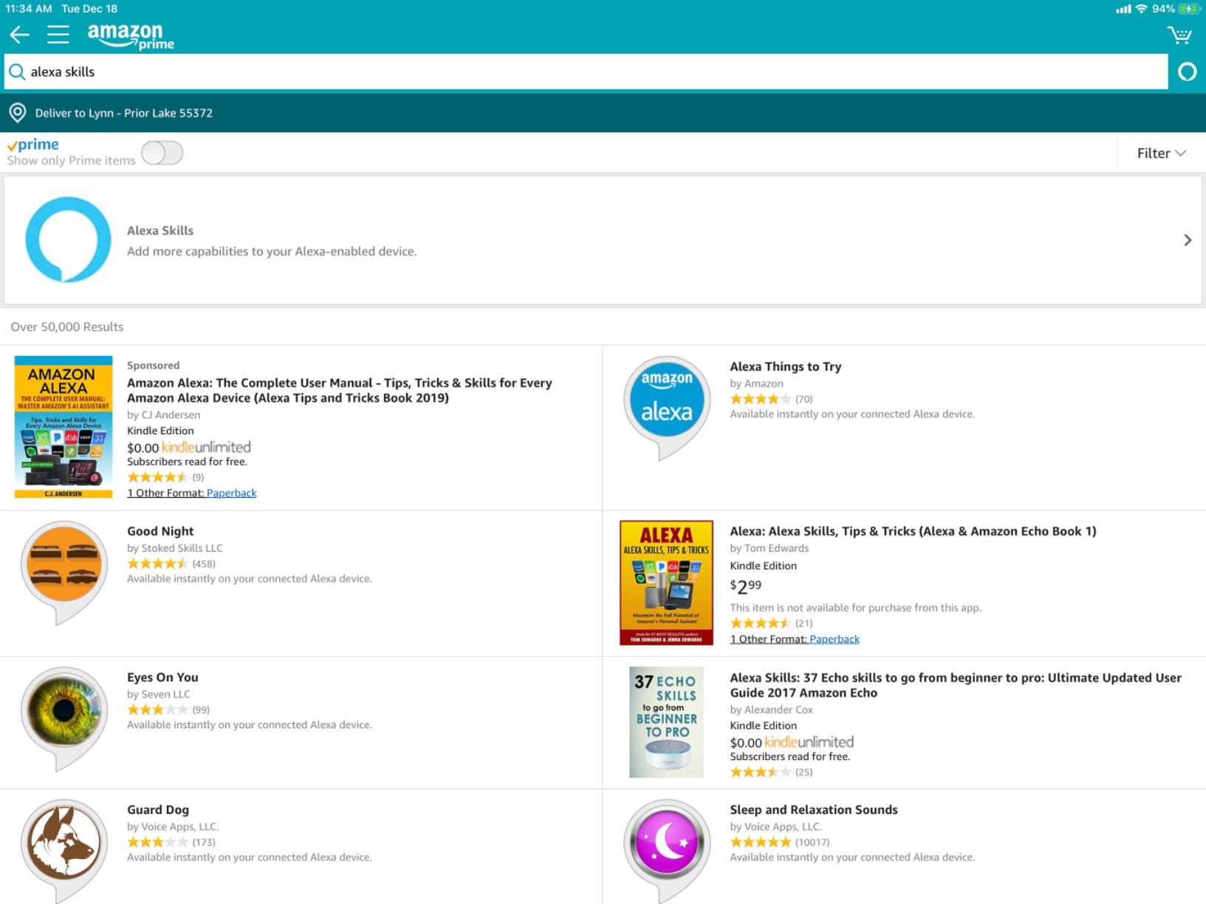Enable Show only Prime items
Viewport: 1206px width, 904px height.
162,153
